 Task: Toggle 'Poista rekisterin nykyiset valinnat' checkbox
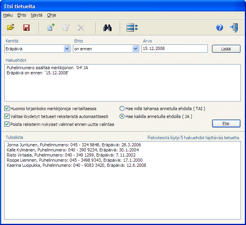tap(7, 124)
